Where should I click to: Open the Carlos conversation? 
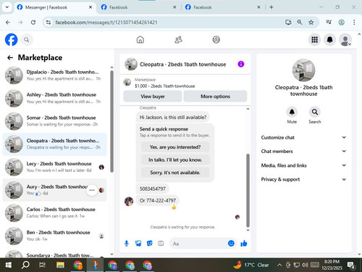(54, 213)
